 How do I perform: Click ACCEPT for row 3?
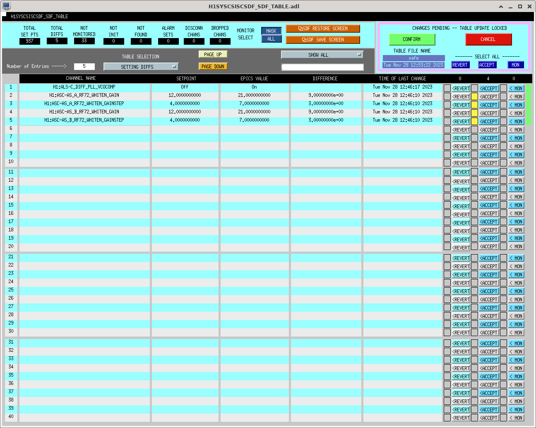[489, 105]
